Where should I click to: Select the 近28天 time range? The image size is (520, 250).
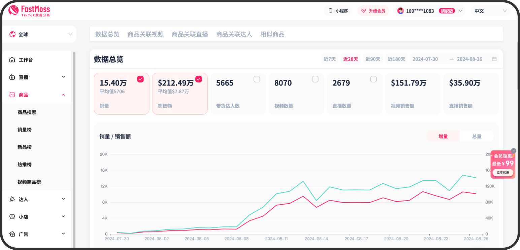pyautogui.click(x=351, y=59)
